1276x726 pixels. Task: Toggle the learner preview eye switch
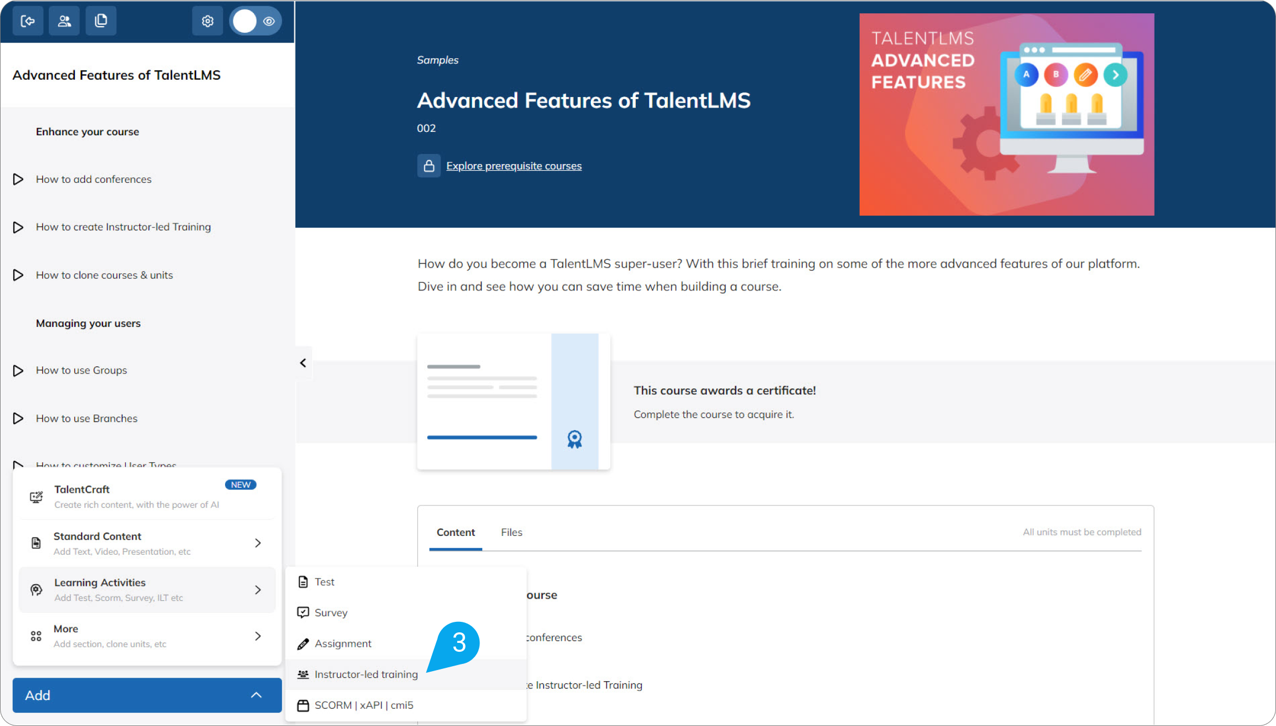(256, 21)
